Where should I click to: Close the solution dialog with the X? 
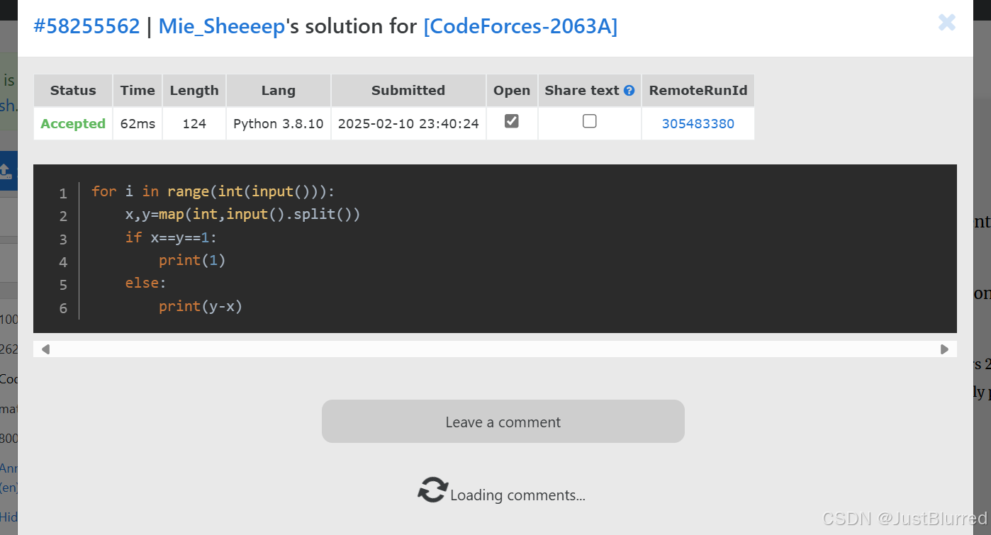click(946, 23)
